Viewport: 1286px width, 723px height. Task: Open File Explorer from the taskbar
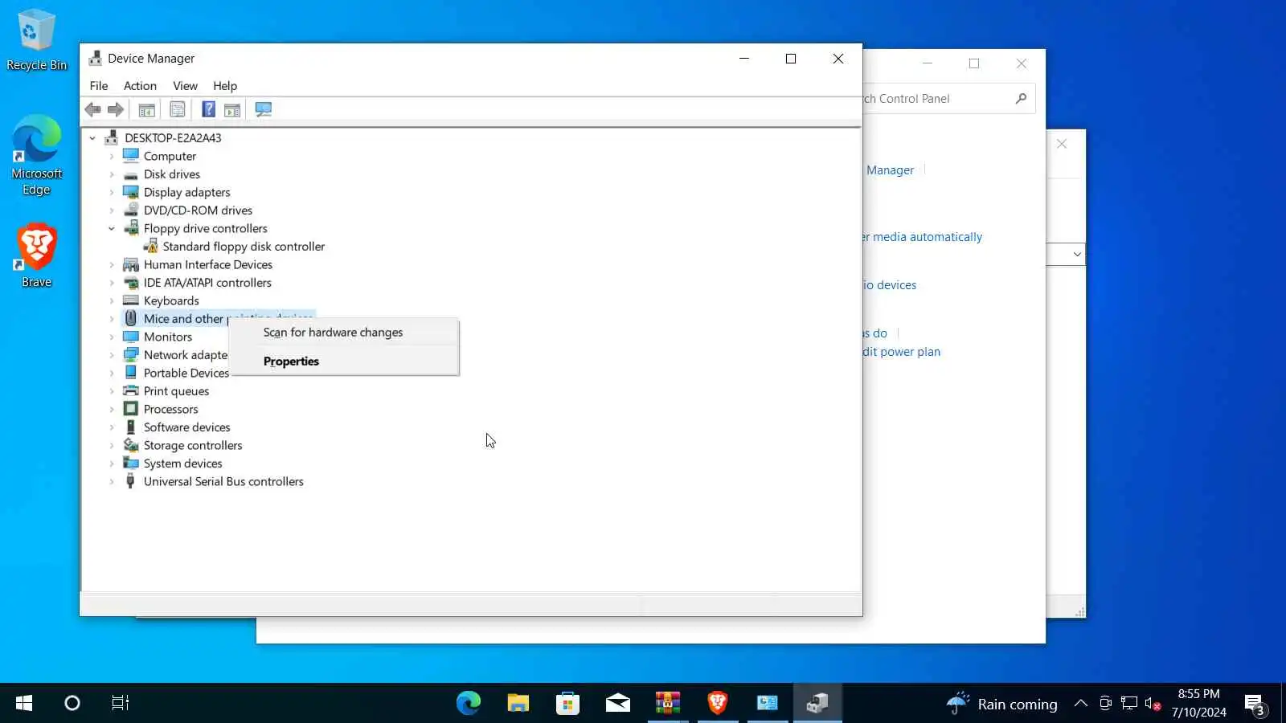pos(518,703)
